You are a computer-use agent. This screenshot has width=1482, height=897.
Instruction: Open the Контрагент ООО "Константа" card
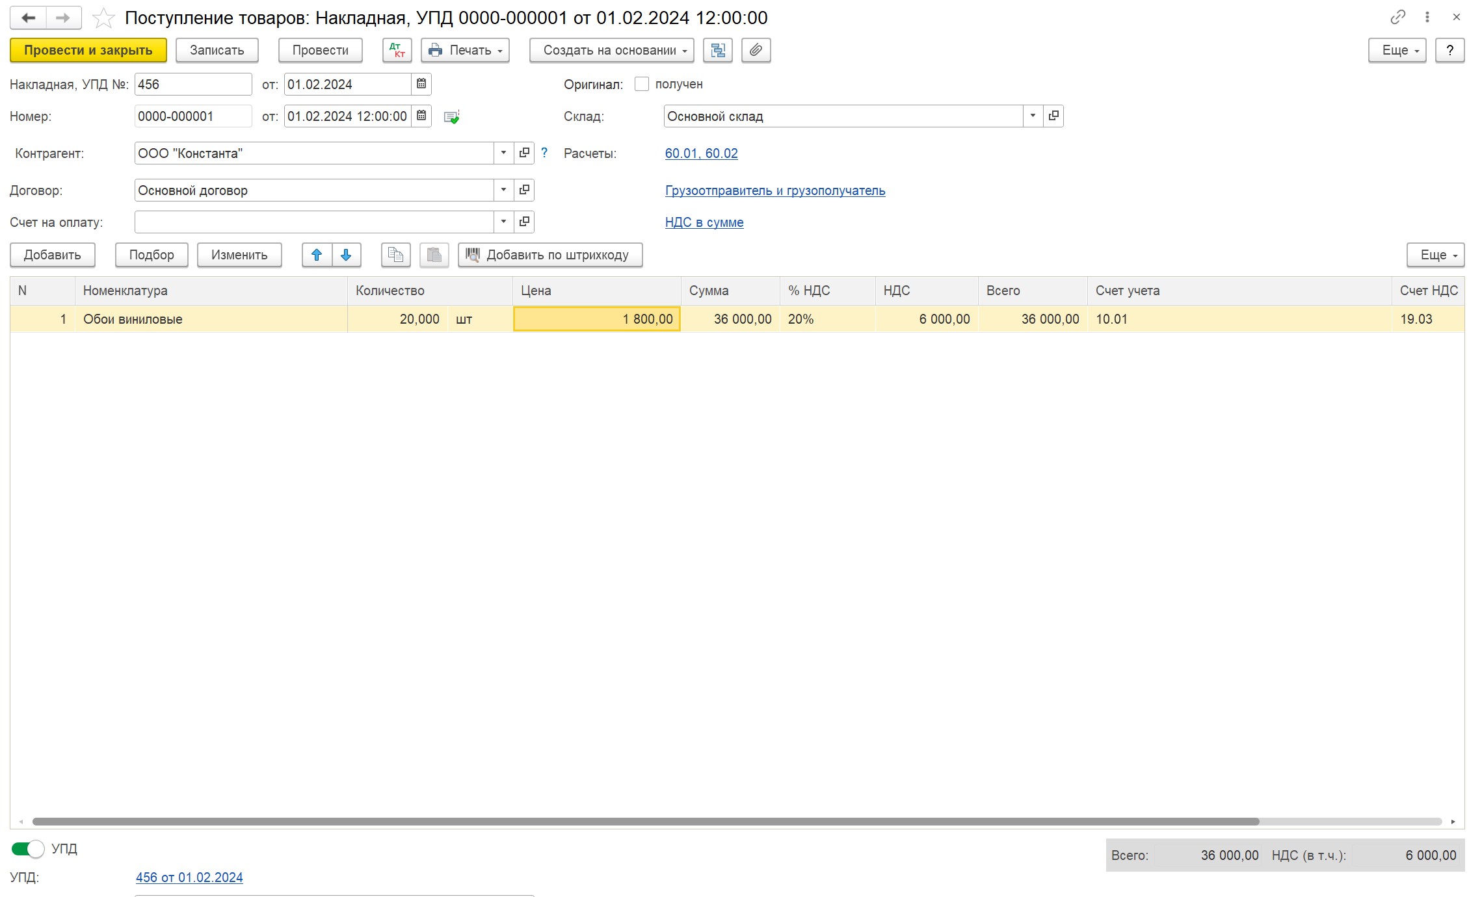pos(524,153)
